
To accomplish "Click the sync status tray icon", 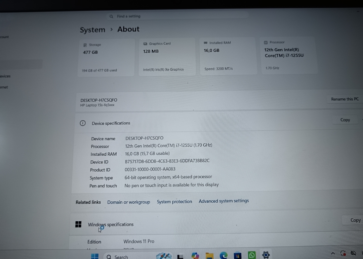I will 343,253.
